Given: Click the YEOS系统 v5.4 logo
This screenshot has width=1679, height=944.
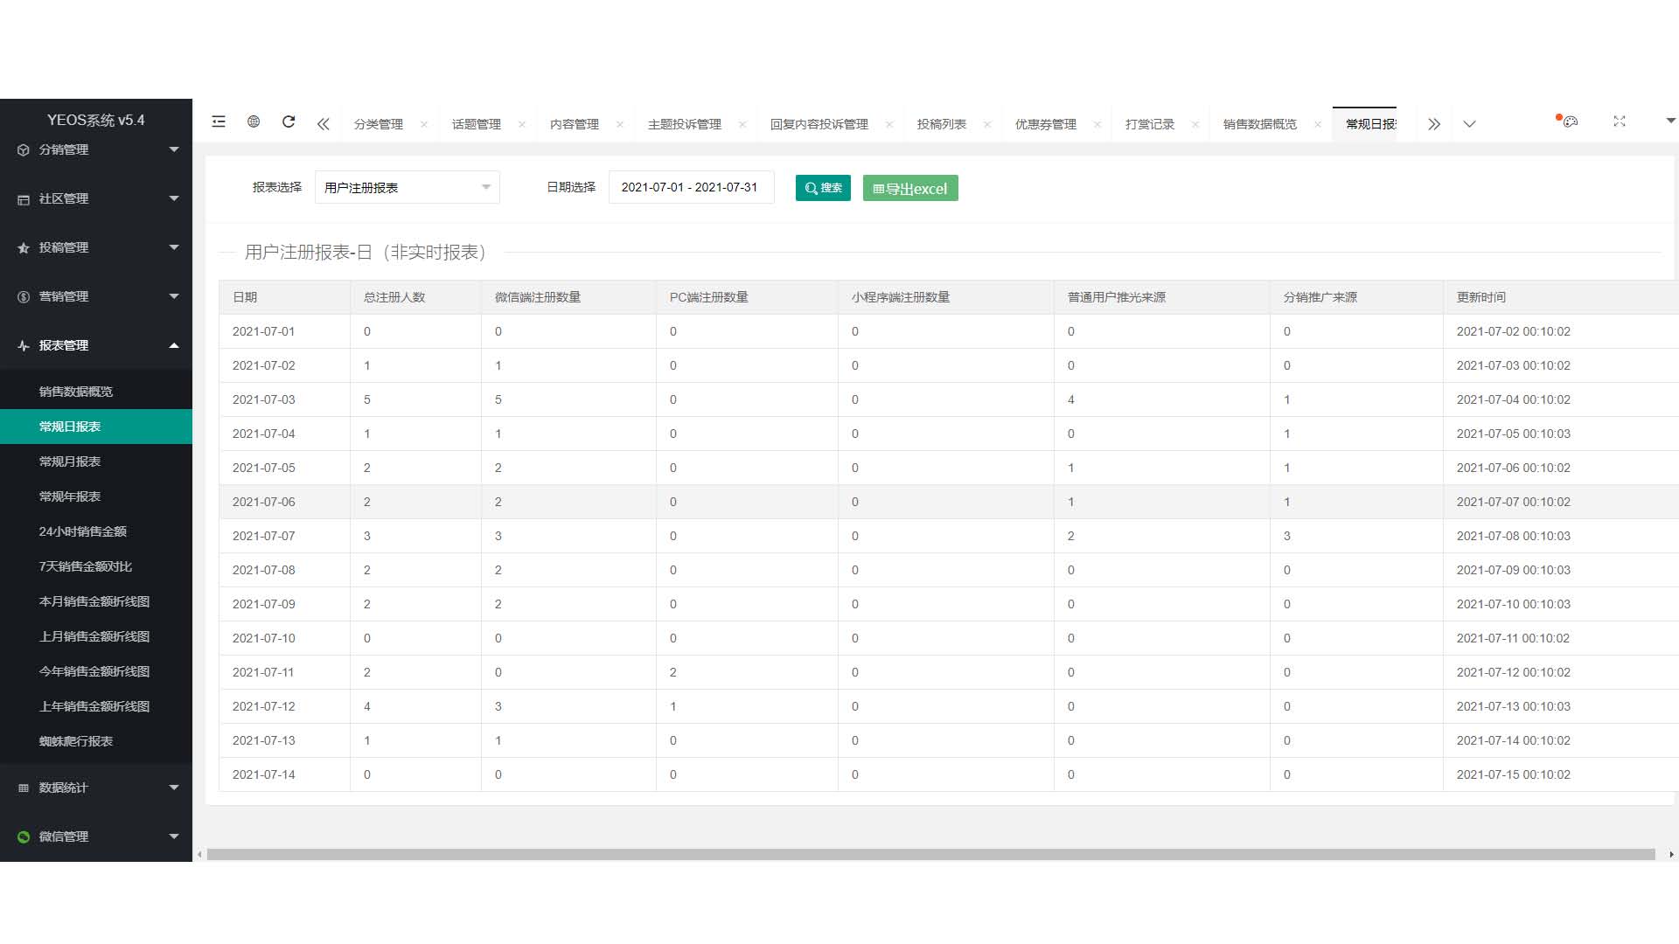Looking at the screenshot, I should 96,120.
